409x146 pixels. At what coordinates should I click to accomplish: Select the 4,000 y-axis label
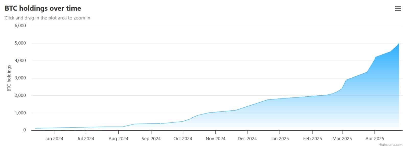[x=20, y=61]
